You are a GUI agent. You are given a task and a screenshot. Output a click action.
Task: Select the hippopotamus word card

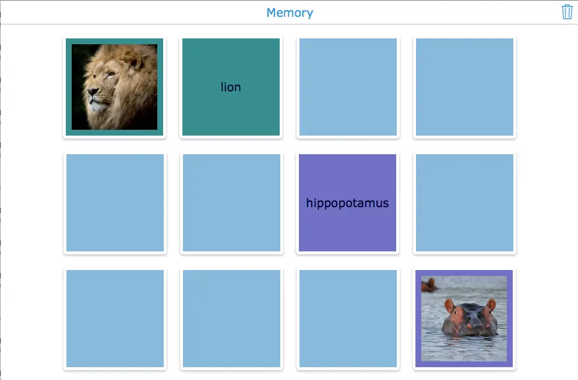(x=348, y=203)
